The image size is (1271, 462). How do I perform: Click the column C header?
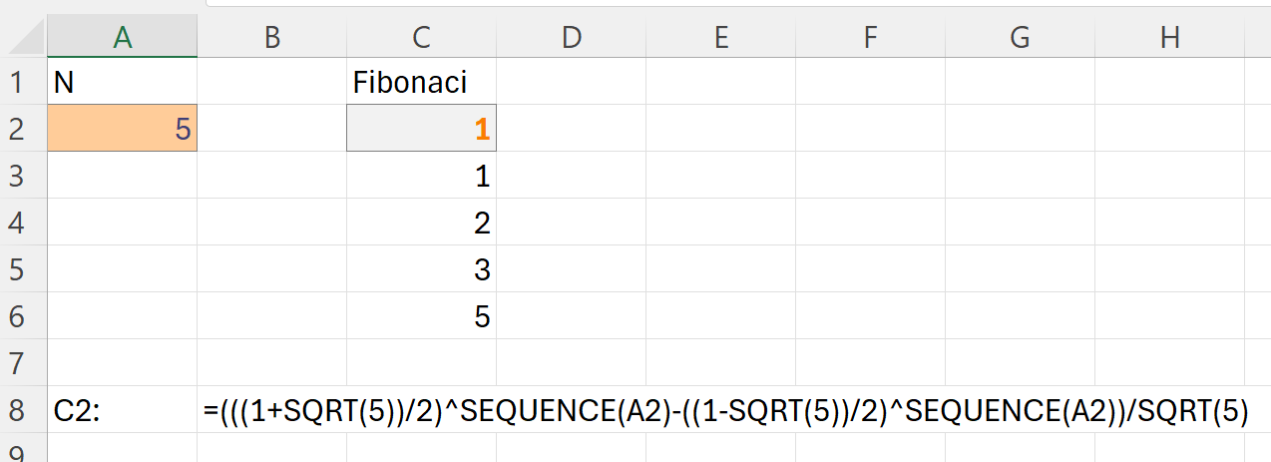(x=421, y=37)
